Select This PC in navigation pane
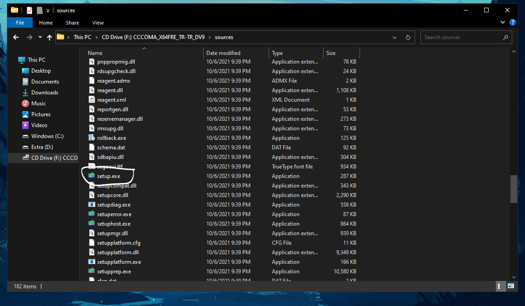The image size is (525, 306). coord(36,59)
